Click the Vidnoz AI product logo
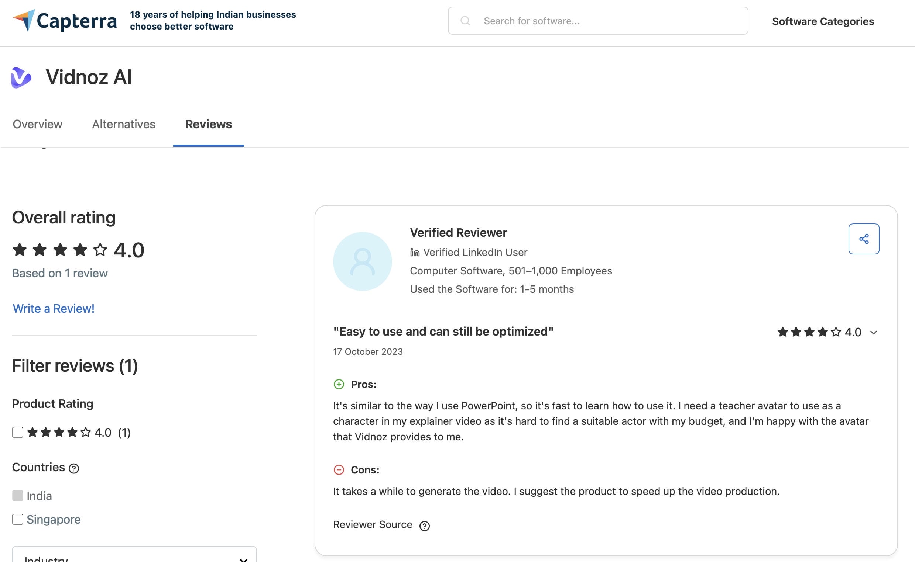 21,77
